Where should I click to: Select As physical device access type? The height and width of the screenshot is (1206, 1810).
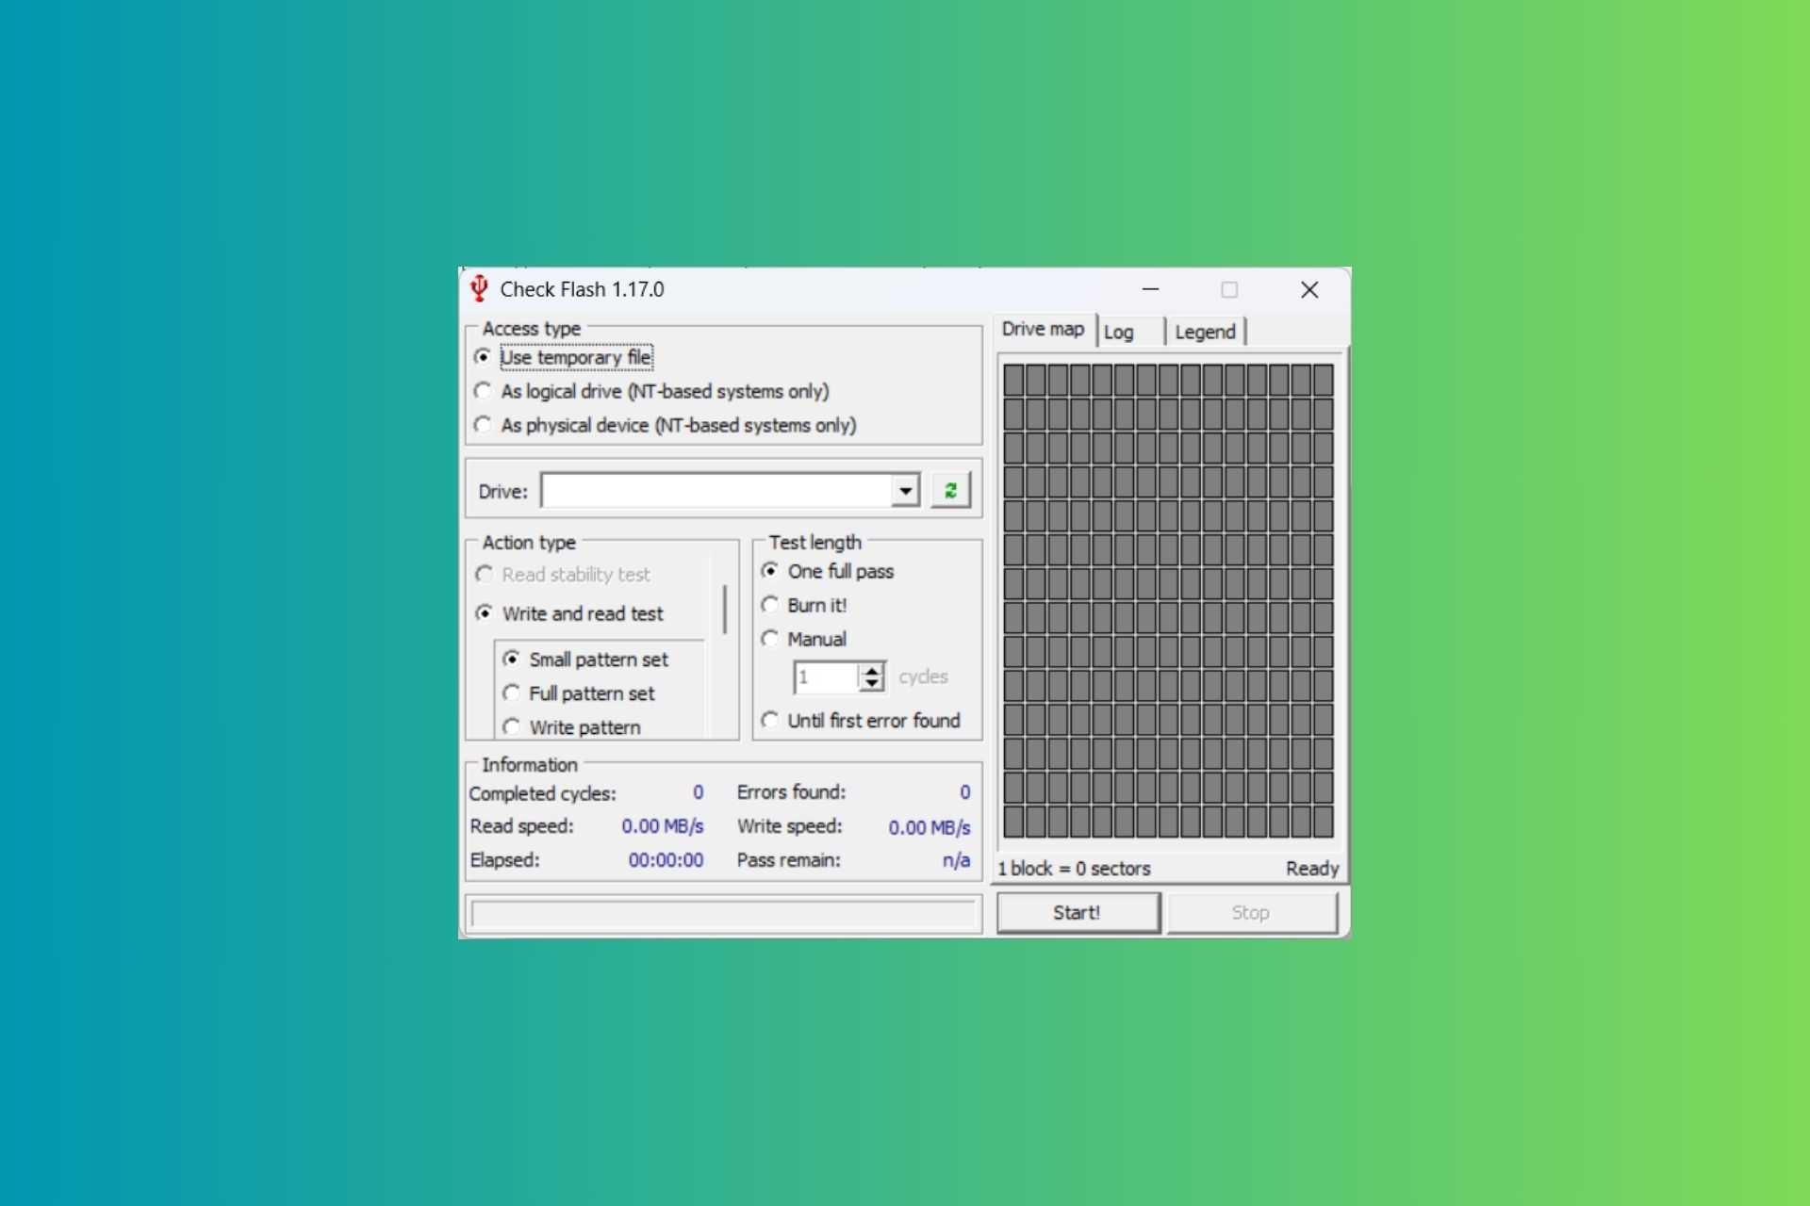click(x=484, y=425)
